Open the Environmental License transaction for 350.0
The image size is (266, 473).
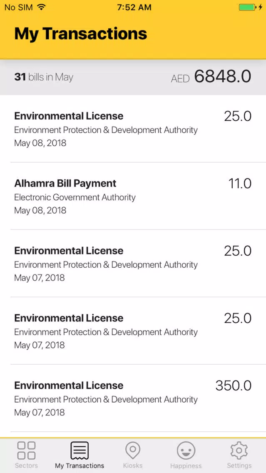(x=133, y=398)
